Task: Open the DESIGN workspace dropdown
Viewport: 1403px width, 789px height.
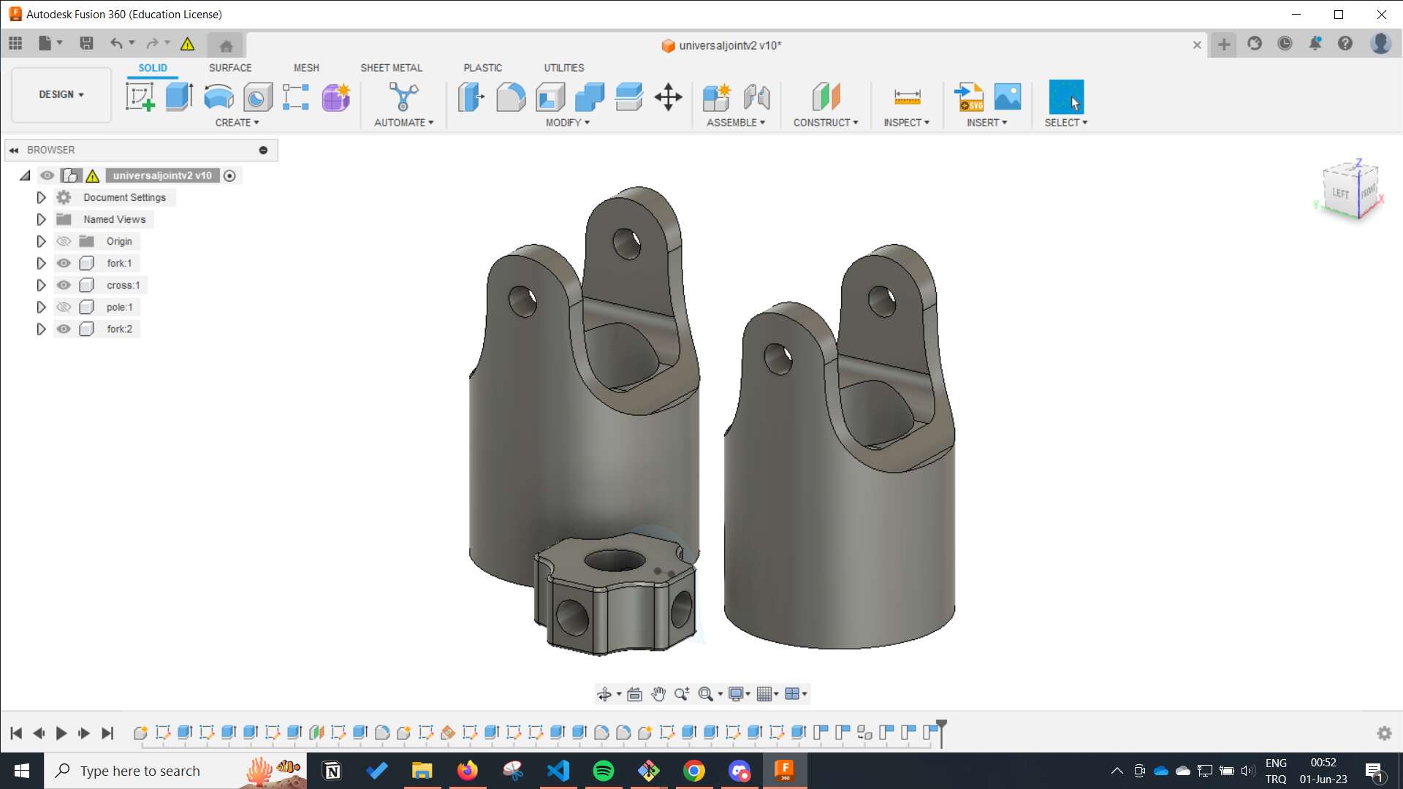Action: click(x=61, y=95)
